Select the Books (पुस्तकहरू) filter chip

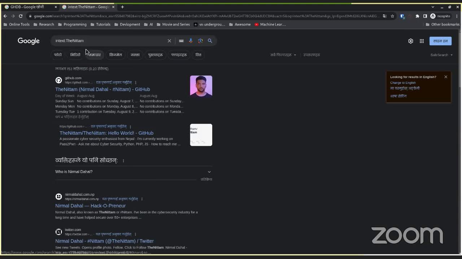[x=156, y=55]
